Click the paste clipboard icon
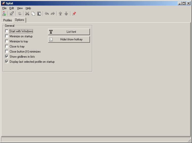192x143 pixels. (x=39, y=14)
